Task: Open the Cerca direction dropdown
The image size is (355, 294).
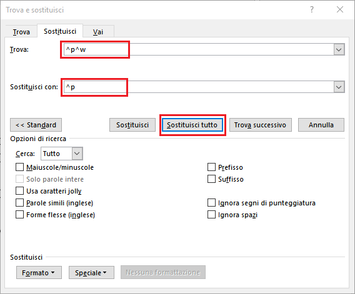Action: pyautogui.click(x=77, y=154)
